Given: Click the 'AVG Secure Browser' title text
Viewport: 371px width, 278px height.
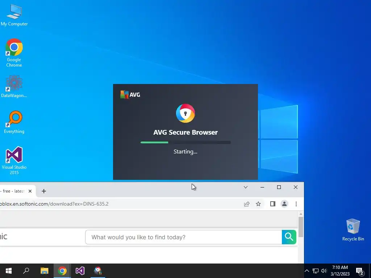Looking at the screenshot, I should [x=185, y=132].
